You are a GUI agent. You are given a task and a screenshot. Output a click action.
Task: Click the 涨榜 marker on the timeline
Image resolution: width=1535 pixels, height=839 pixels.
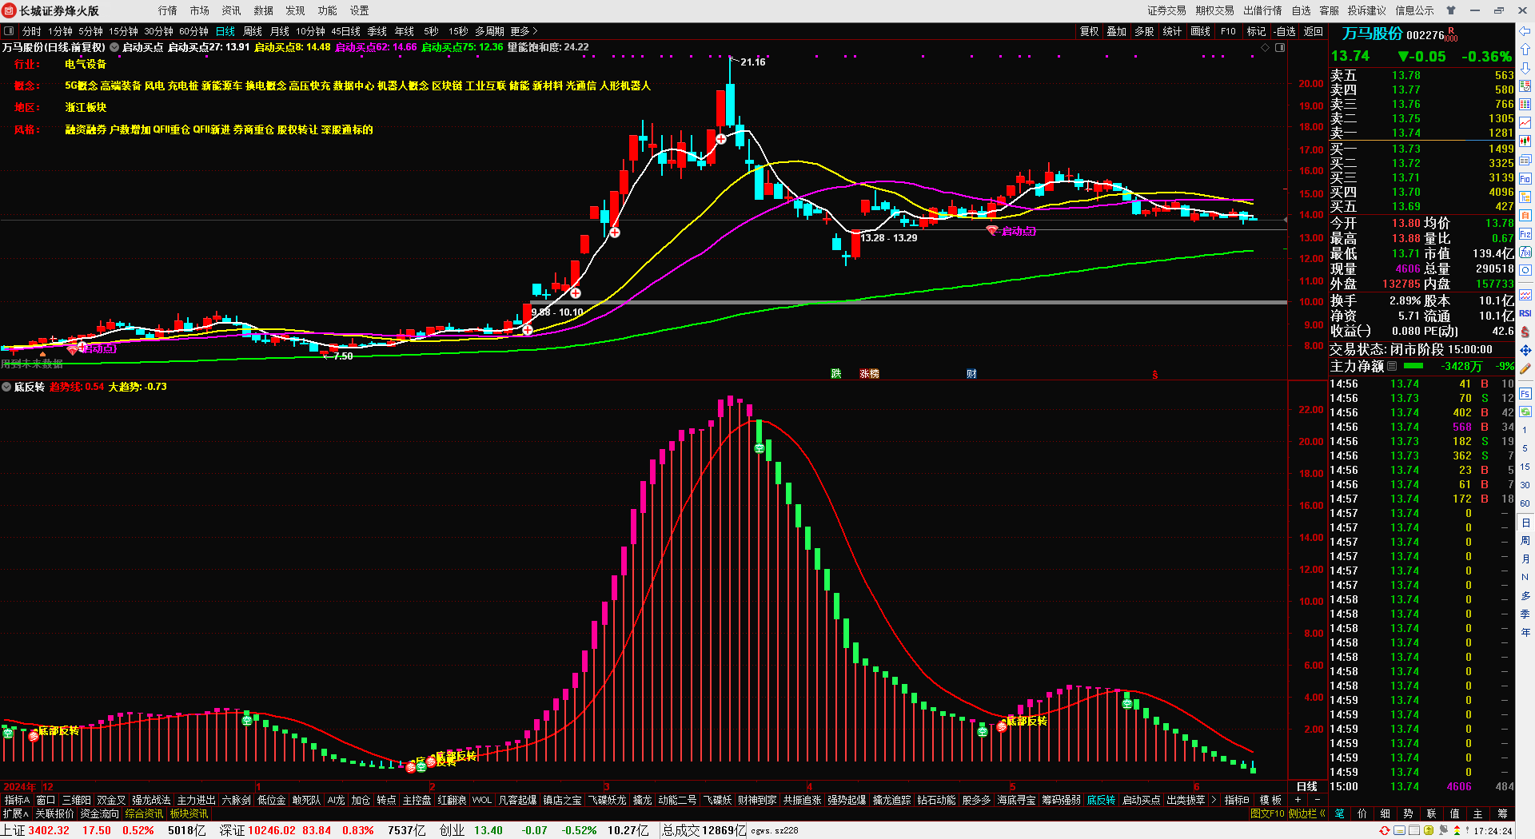(869, 374)
